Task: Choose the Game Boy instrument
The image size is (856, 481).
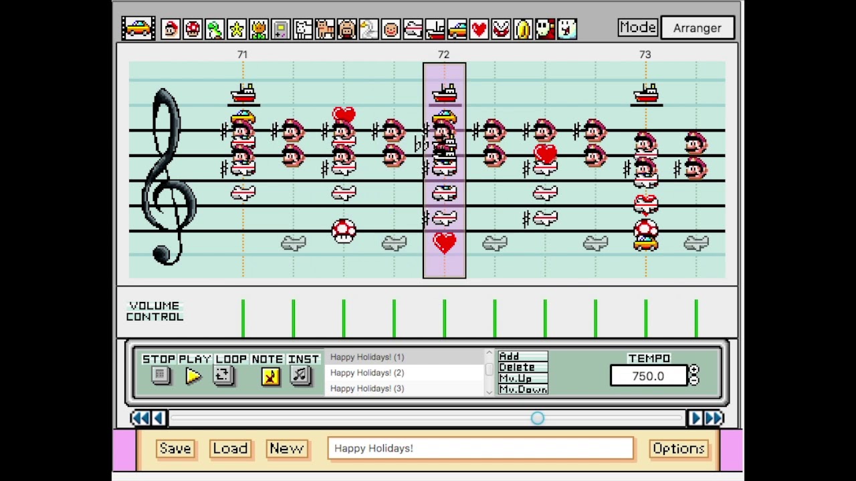Action: 281,29
